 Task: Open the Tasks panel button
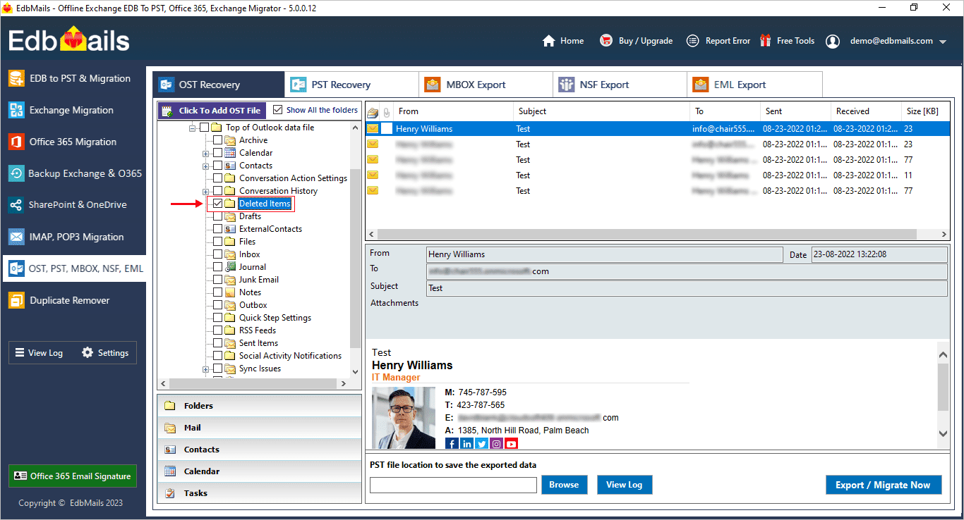[259, 493]
